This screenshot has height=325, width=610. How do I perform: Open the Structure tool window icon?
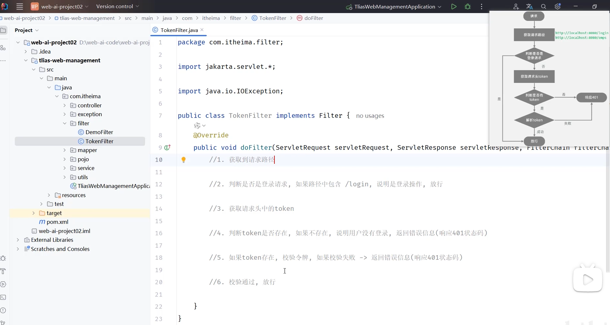[3, 48]
